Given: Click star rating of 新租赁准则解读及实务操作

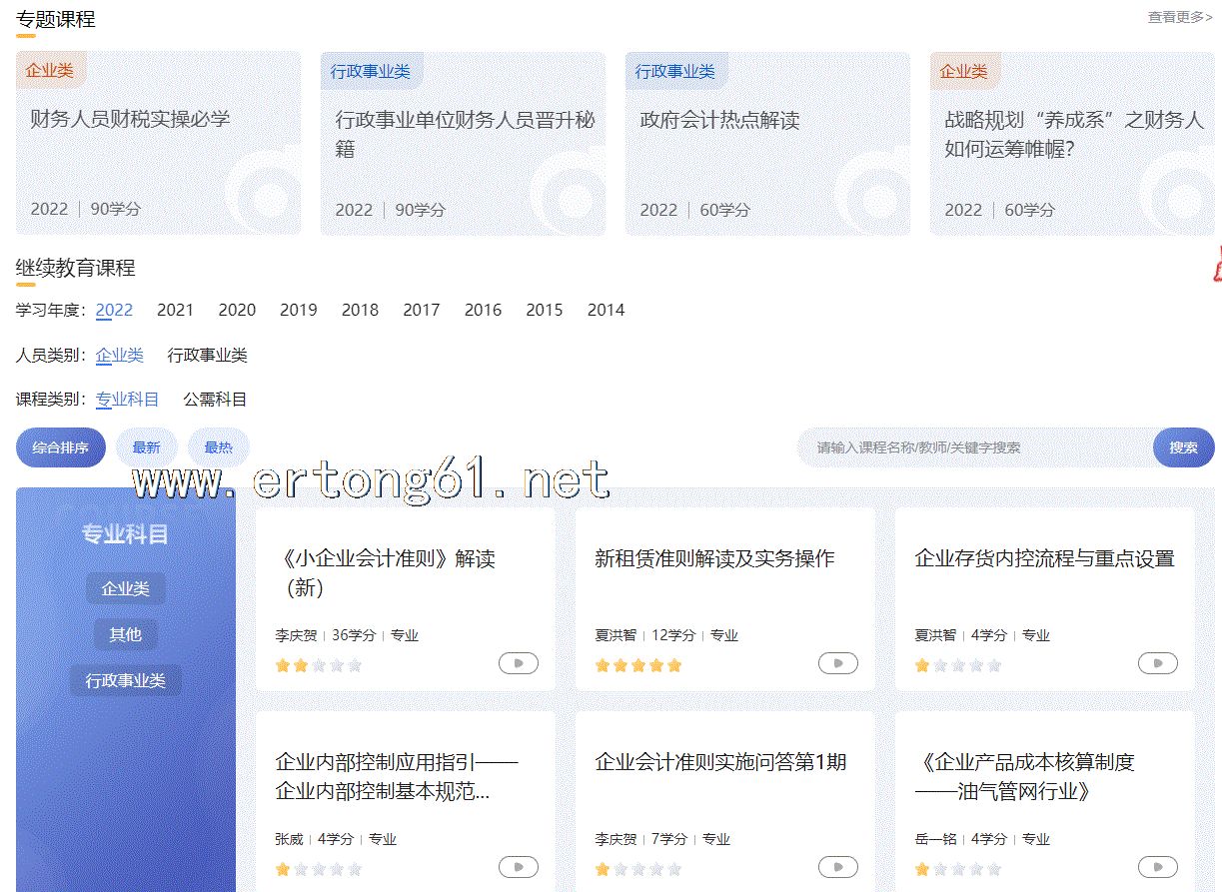Looking at the screenshot, I should point(637,665).
